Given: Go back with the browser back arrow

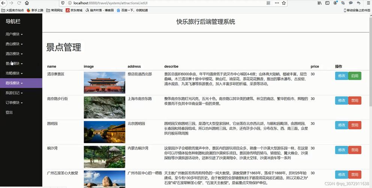Looking at the screenshot, I should coord(3,3).
